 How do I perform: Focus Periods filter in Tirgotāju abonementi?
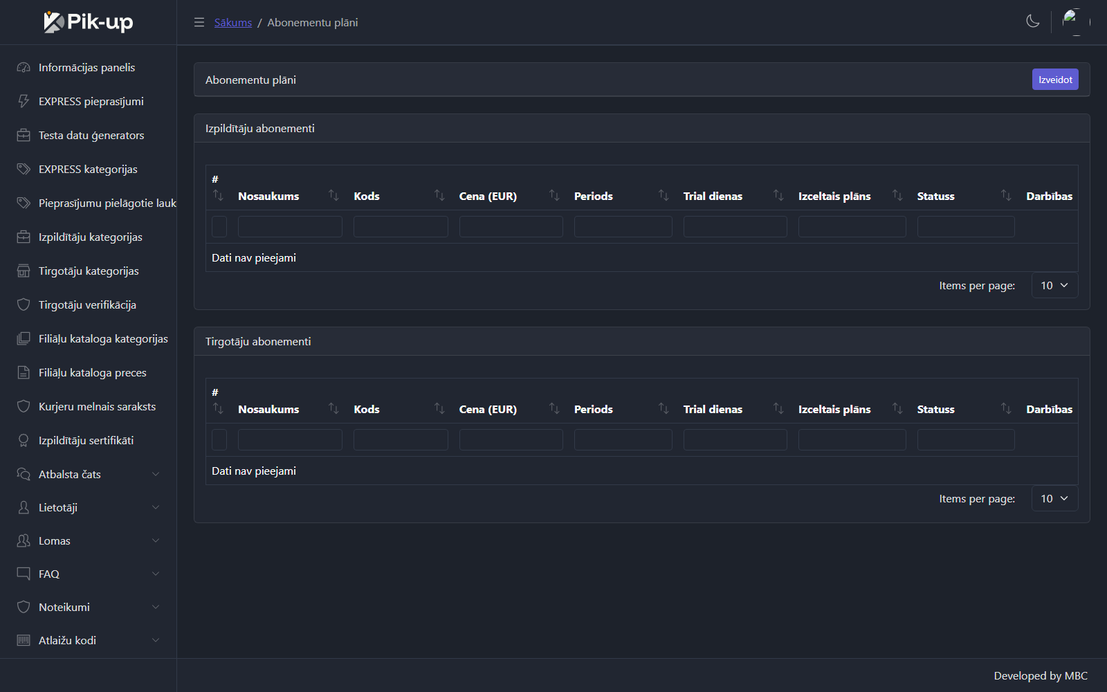click(623, 439)
